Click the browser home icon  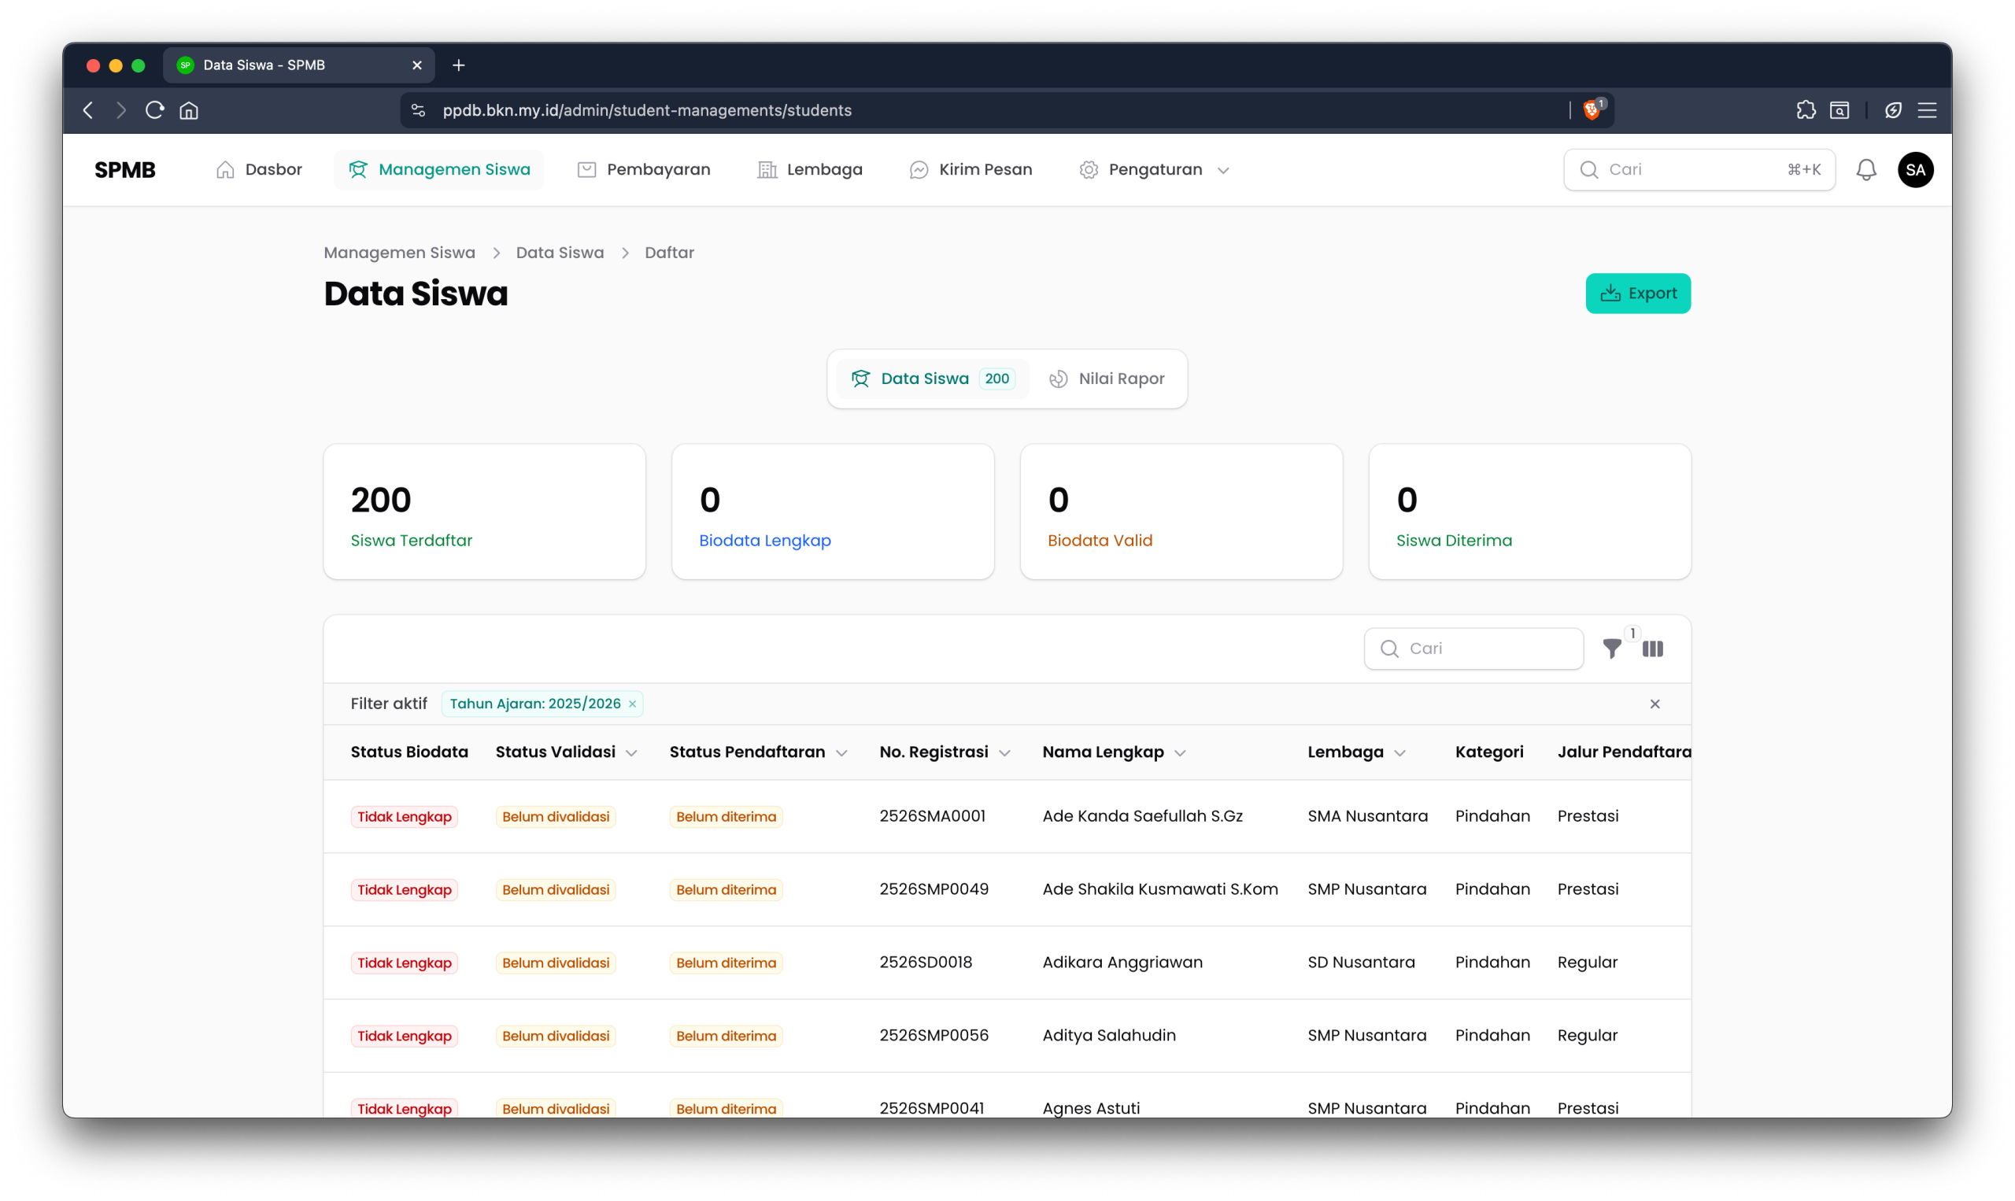189,110
